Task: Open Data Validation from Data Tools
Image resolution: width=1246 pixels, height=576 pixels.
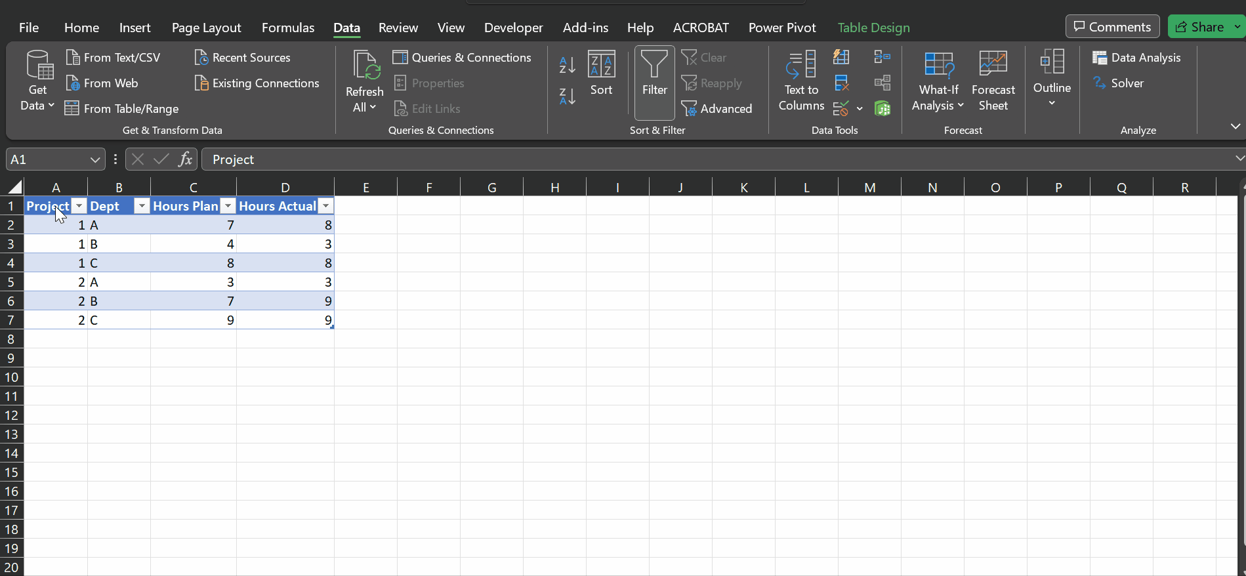Action: [841, 109]
